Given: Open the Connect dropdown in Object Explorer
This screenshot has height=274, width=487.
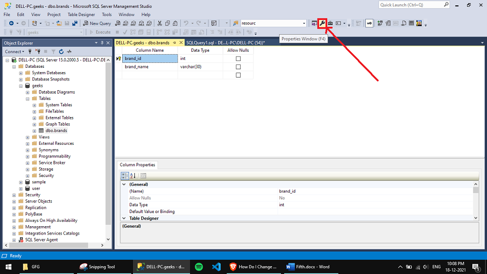Looking at the screenshot, I should pyautogui.click(x=15, y=52).
